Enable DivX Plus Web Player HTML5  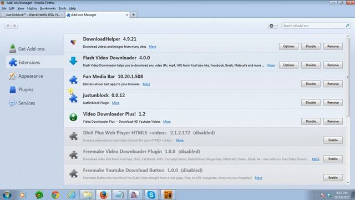click(x=333, y=140)
